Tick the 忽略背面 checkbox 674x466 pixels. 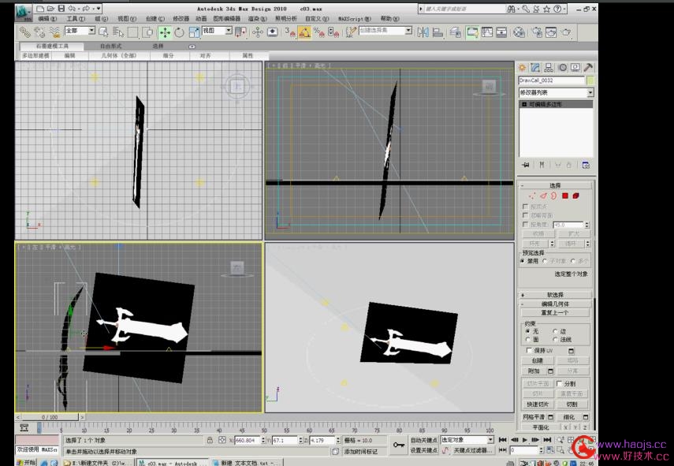(x=525, y=215)
